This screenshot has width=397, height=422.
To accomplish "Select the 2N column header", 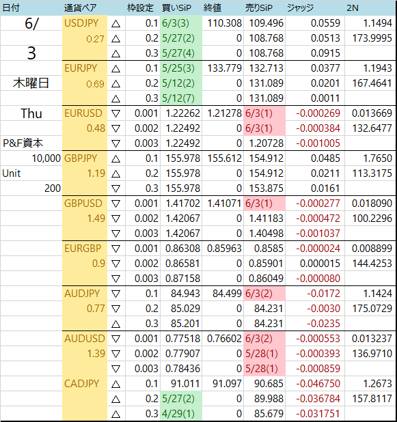I will point(353,8).
